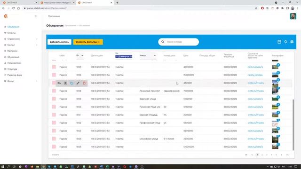Click the table's vertical scrollbar
The width and height of the screenshot is (301, 169).
click(293, 125)
